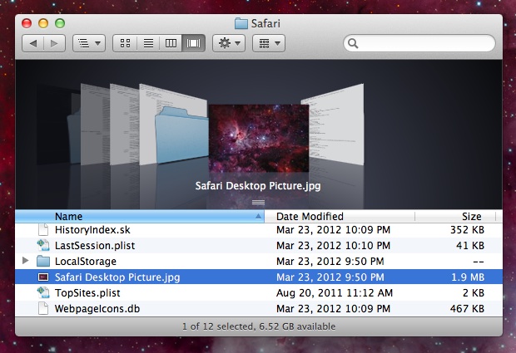Select the Safari Desktop Picture.jpg icon
This screenshot has width=516, height=353.
pos(43,277)
